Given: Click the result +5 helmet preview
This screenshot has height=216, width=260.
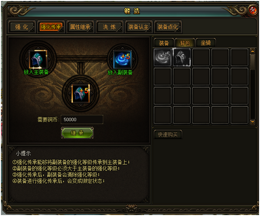Looking at the screenshot, I should coord(81,94).
